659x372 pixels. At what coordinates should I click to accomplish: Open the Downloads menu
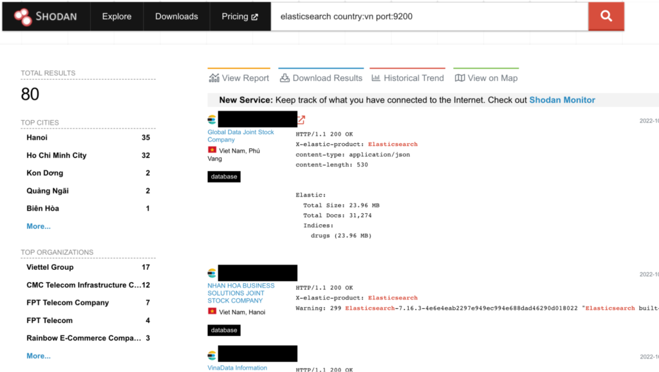pyautogui.click(x=176, y=16)
